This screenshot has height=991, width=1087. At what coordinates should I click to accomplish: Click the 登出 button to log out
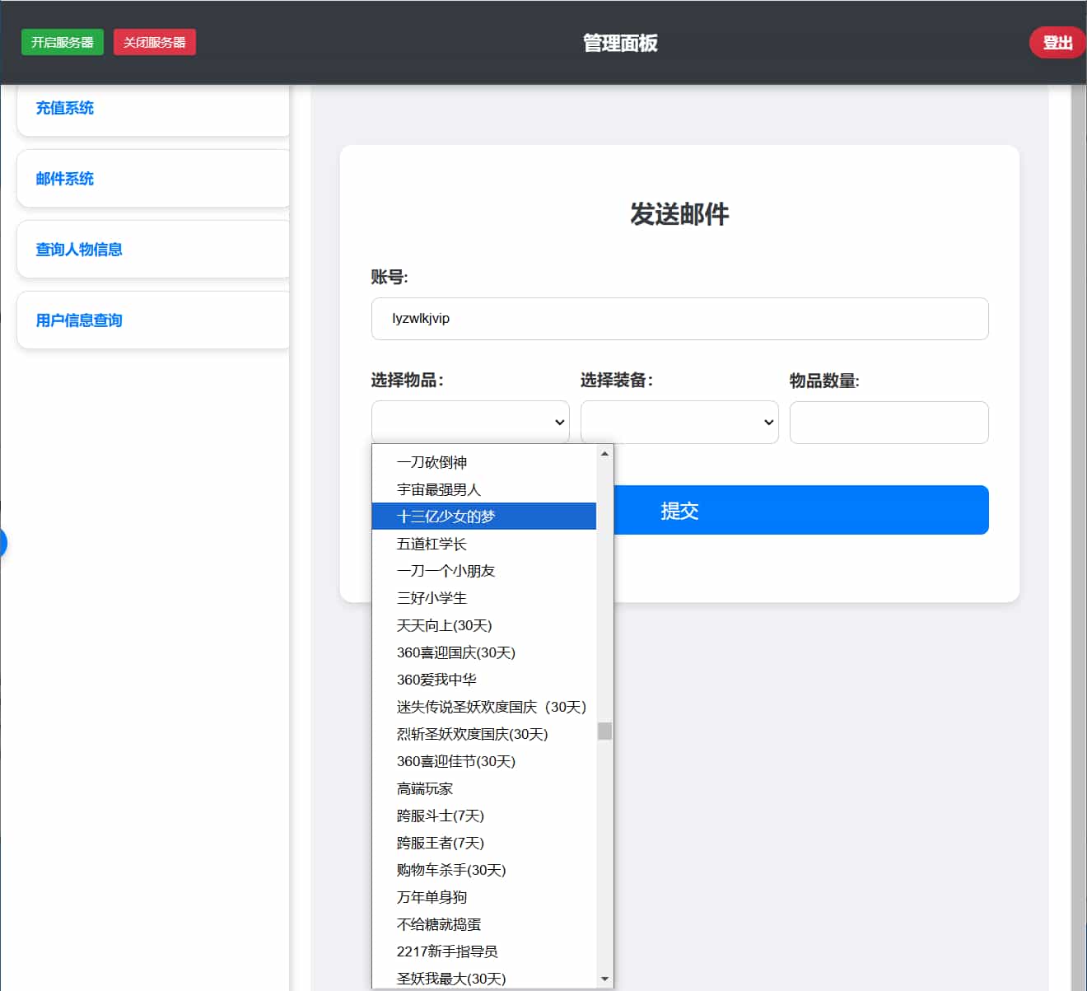tap(1057, 42)
